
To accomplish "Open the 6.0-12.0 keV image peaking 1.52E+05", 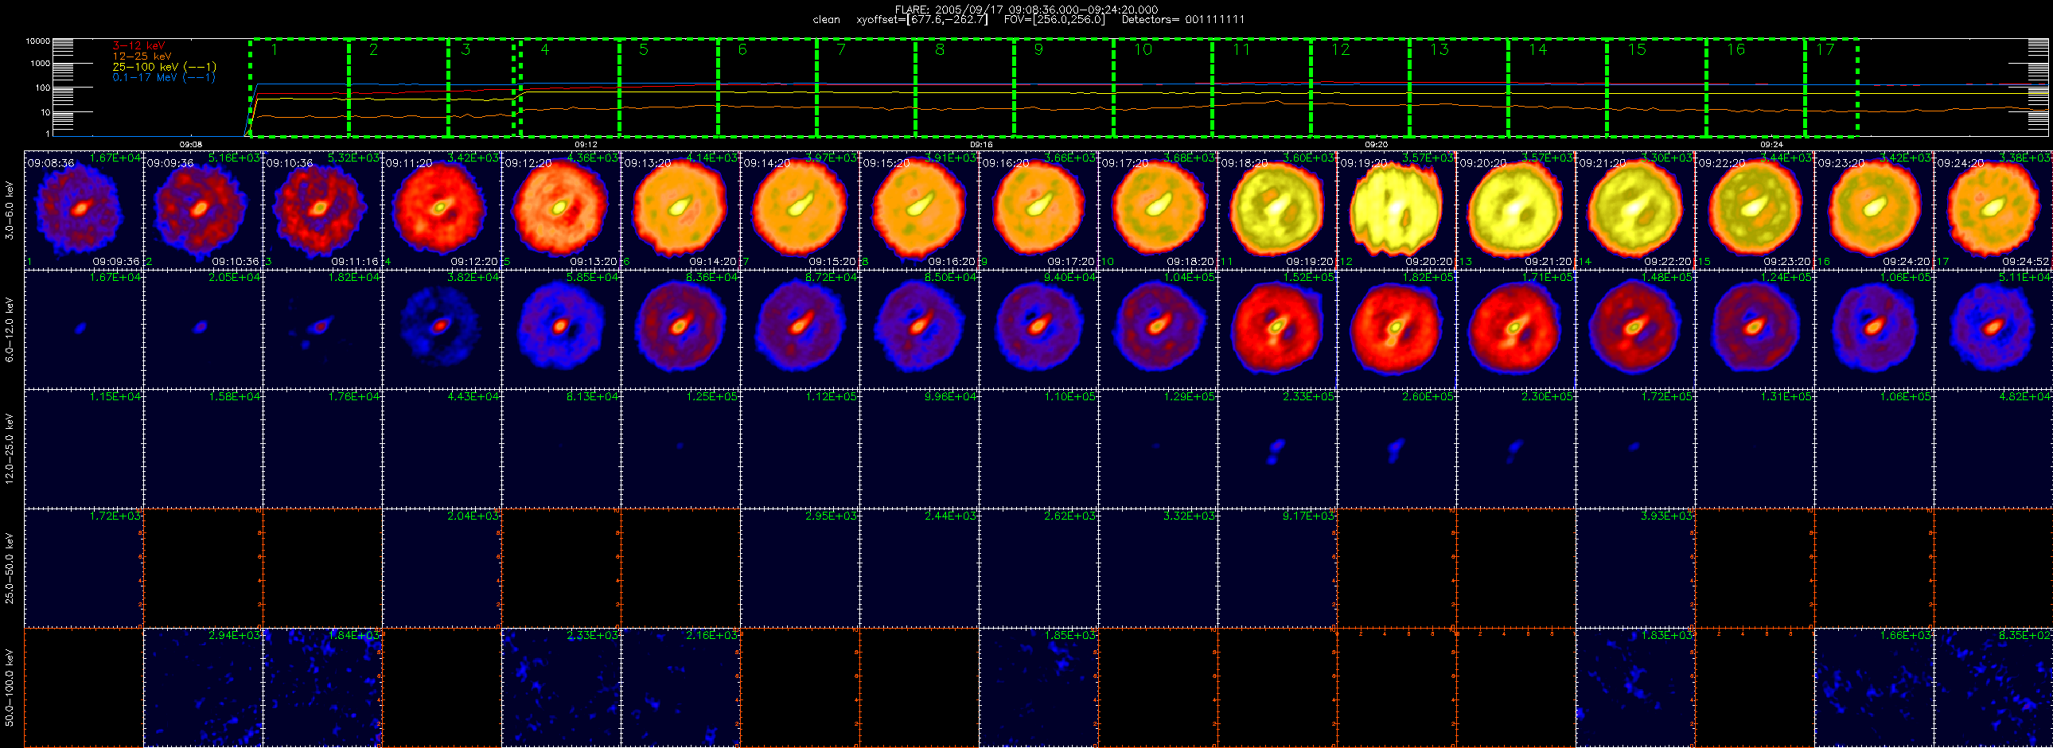I will click(x=1277, y=329).
